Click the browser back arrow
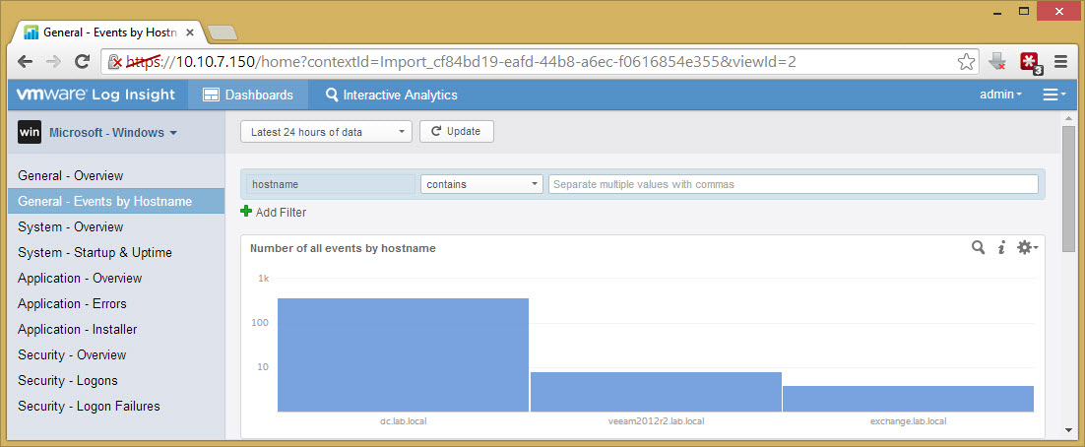This screenshot has height=447, width=1085. point(26,62)
